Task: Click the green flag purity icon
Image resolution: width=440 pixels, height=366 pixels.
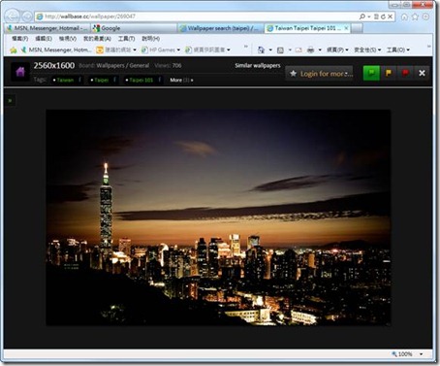Action: coord(371,73)
